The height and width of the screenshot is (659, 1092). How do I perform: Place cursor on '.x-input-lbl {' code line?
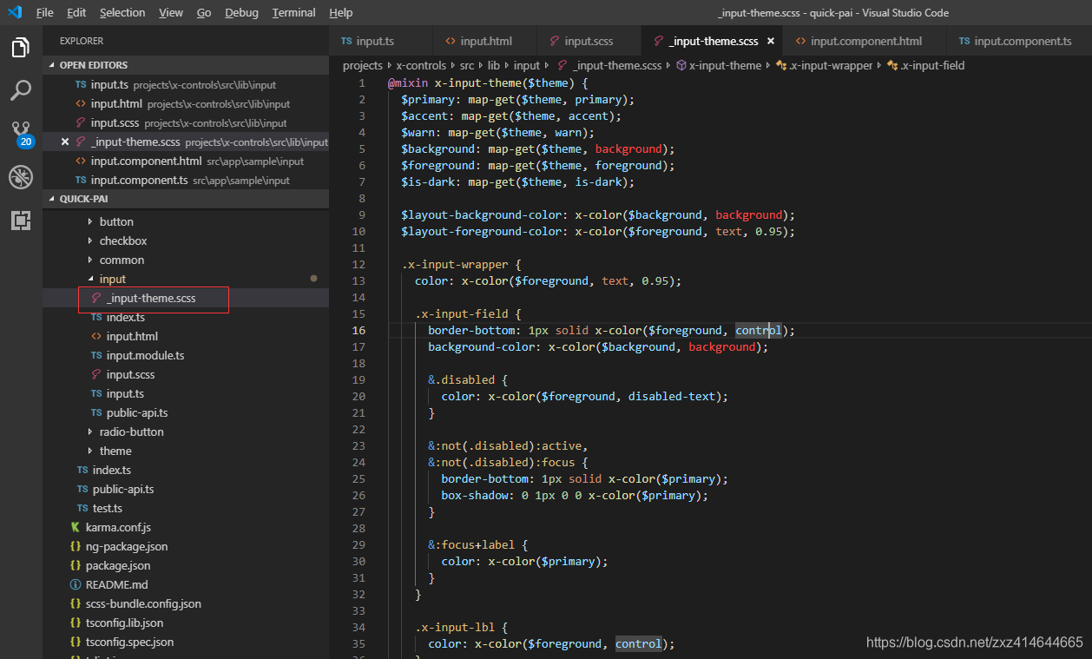[461, 628]
